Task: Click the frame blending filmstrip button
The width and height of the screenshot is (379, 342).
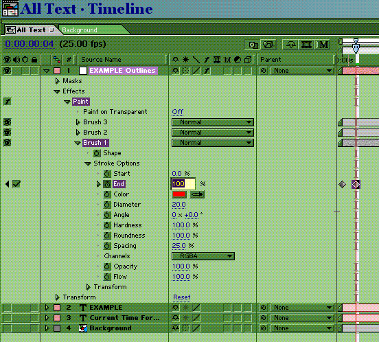Action: [x=306, y=45]
